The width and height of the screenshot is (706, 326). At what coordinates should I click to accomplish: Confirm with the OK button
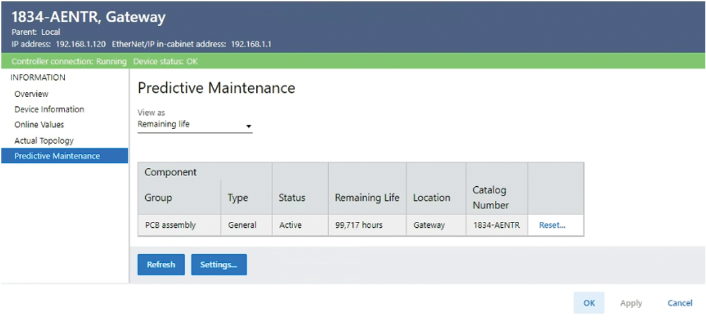point(589,303)
